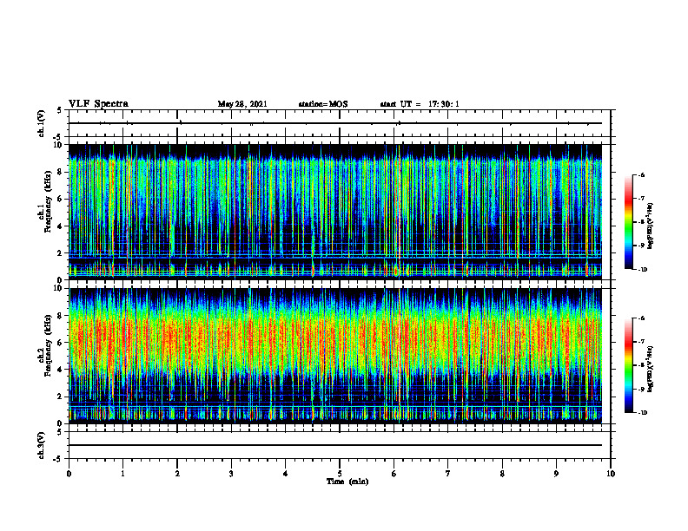Viewport: 688px width, 531px height.
Task: Click the ch.1(V) waveform axis label
Action: point(41,123)
